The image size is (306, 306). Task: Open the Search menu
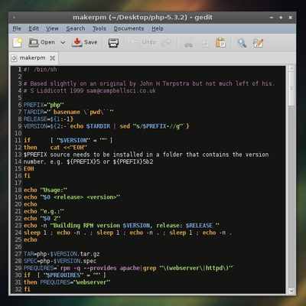coord(76,28)
